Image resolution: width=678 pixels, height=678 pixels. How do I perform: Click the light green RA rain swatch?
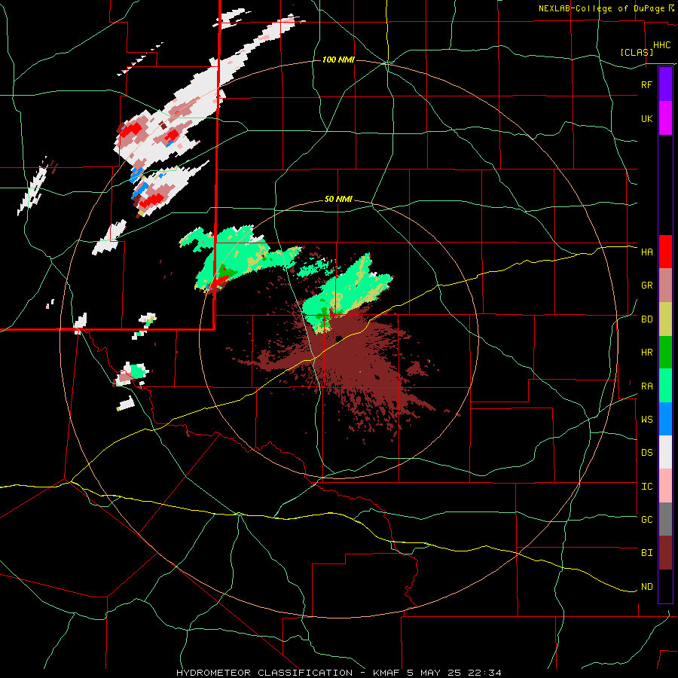click(x=665, y=386)
